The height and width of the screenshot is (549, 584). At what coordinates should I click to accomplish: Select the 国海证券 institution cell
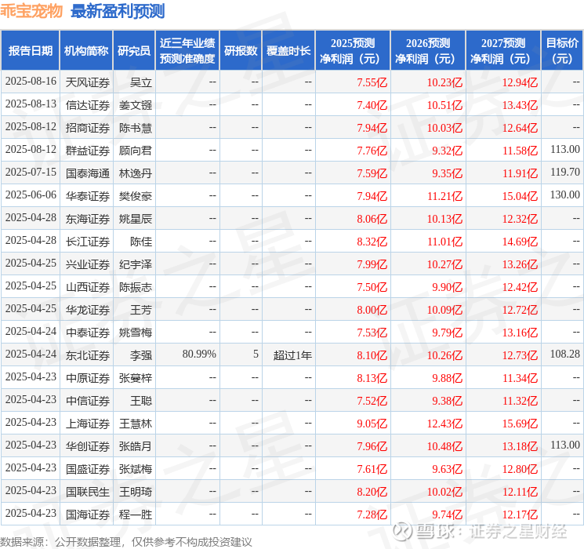tap(88, 514)
